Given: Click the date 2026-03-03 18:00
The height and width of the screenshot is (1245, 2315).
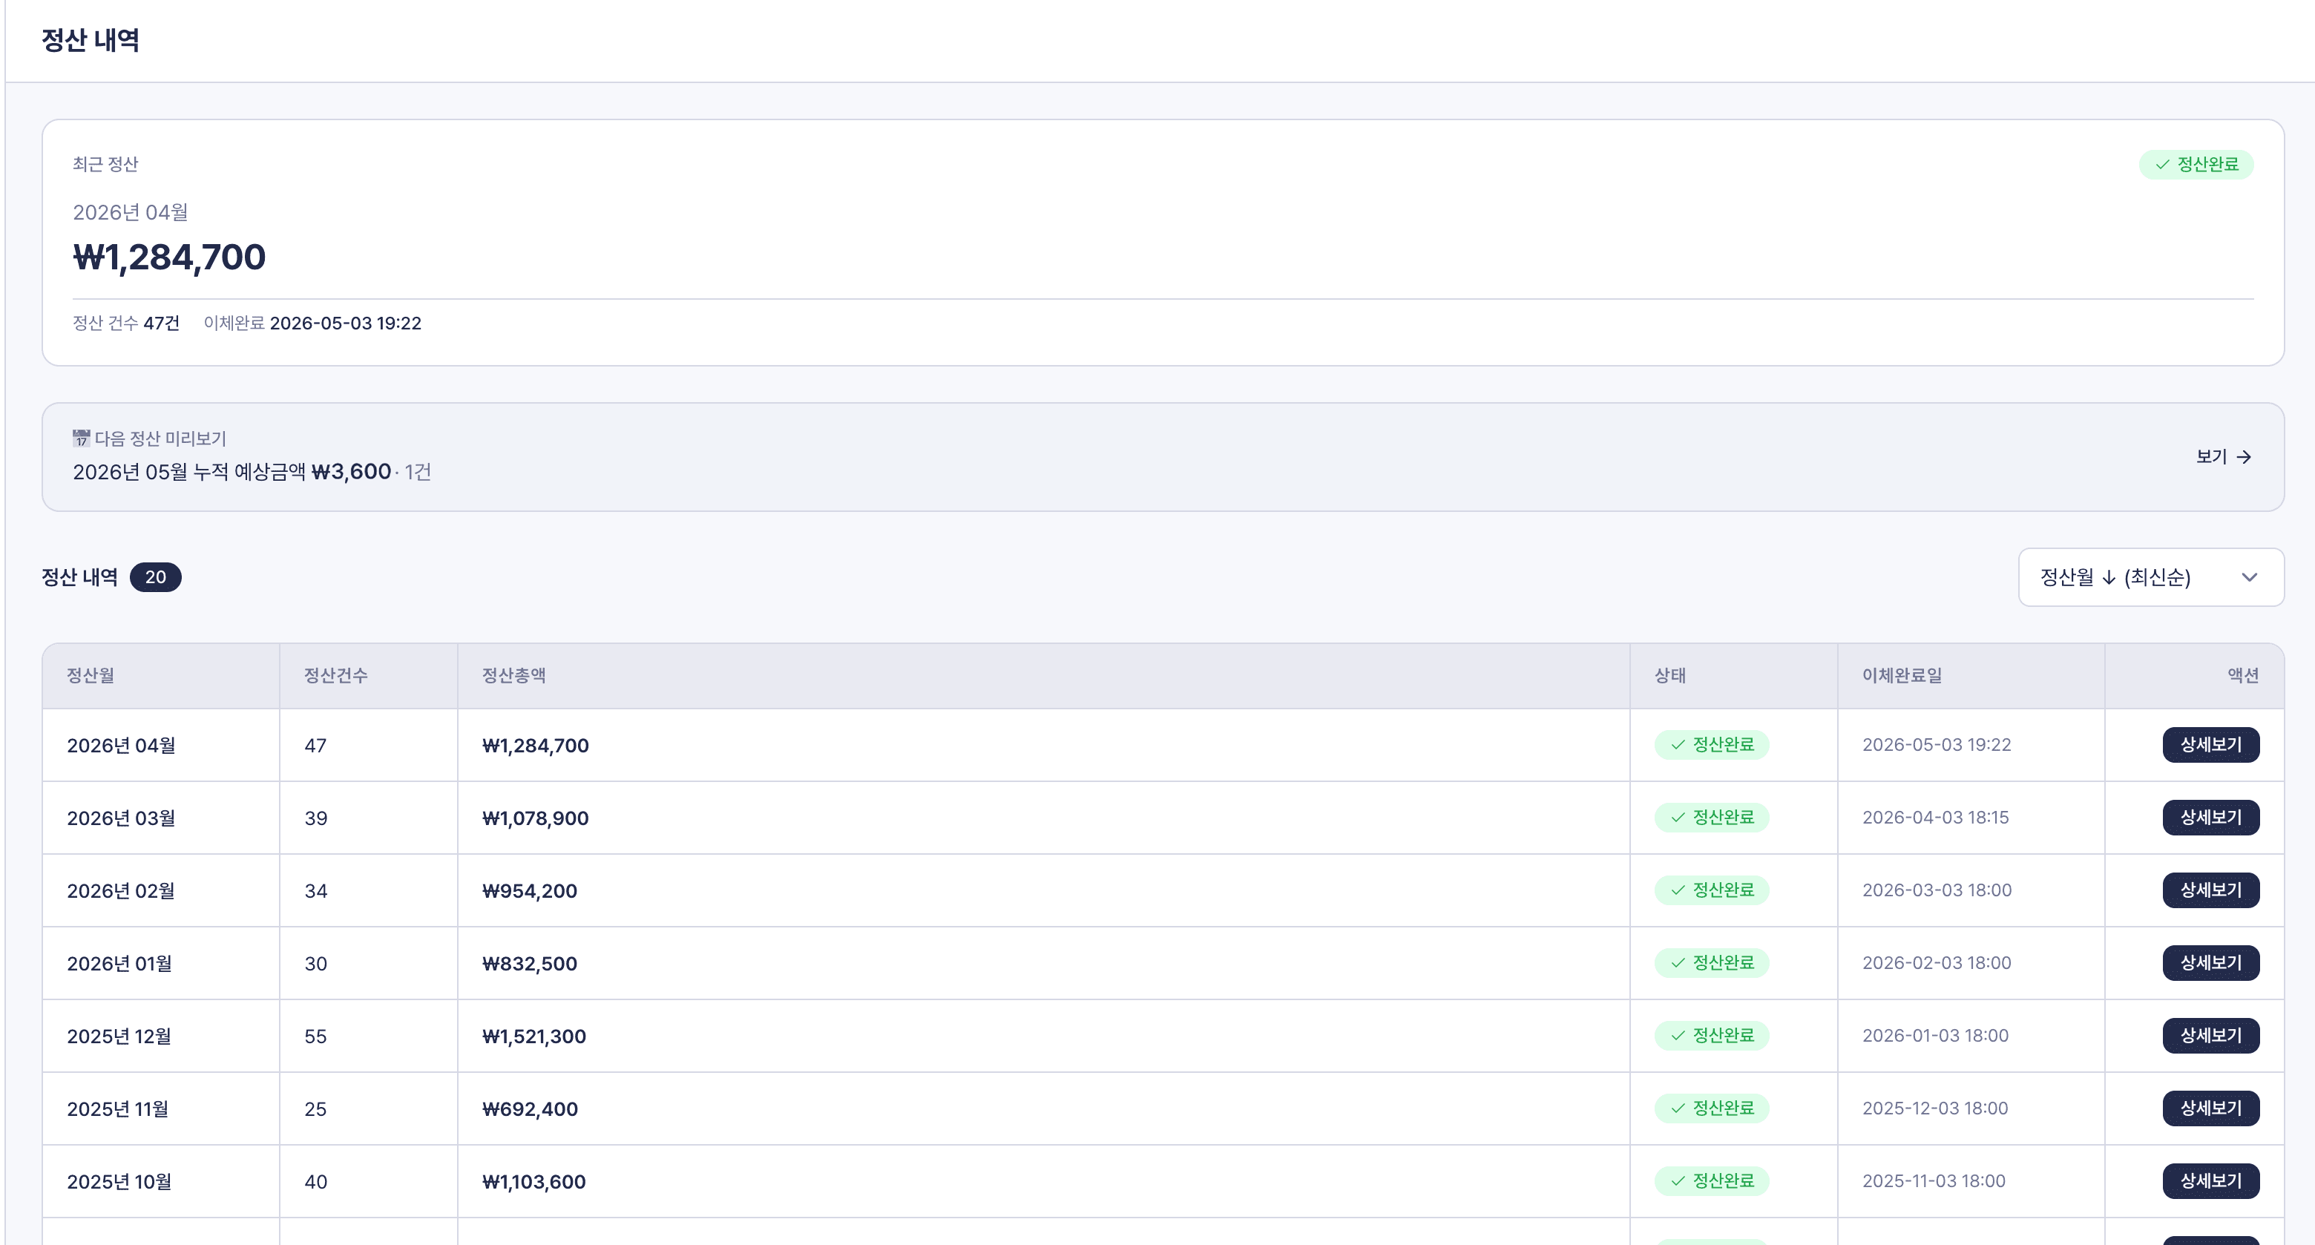Looking at the screenshot, I should coord(1937,890).
